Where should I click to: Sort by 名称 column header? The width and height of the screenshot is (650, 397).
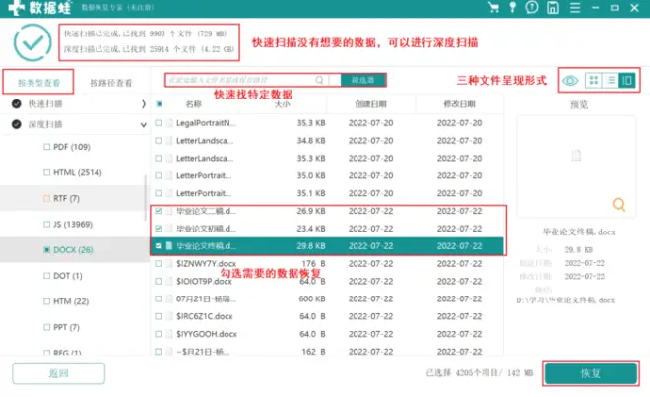194,104
